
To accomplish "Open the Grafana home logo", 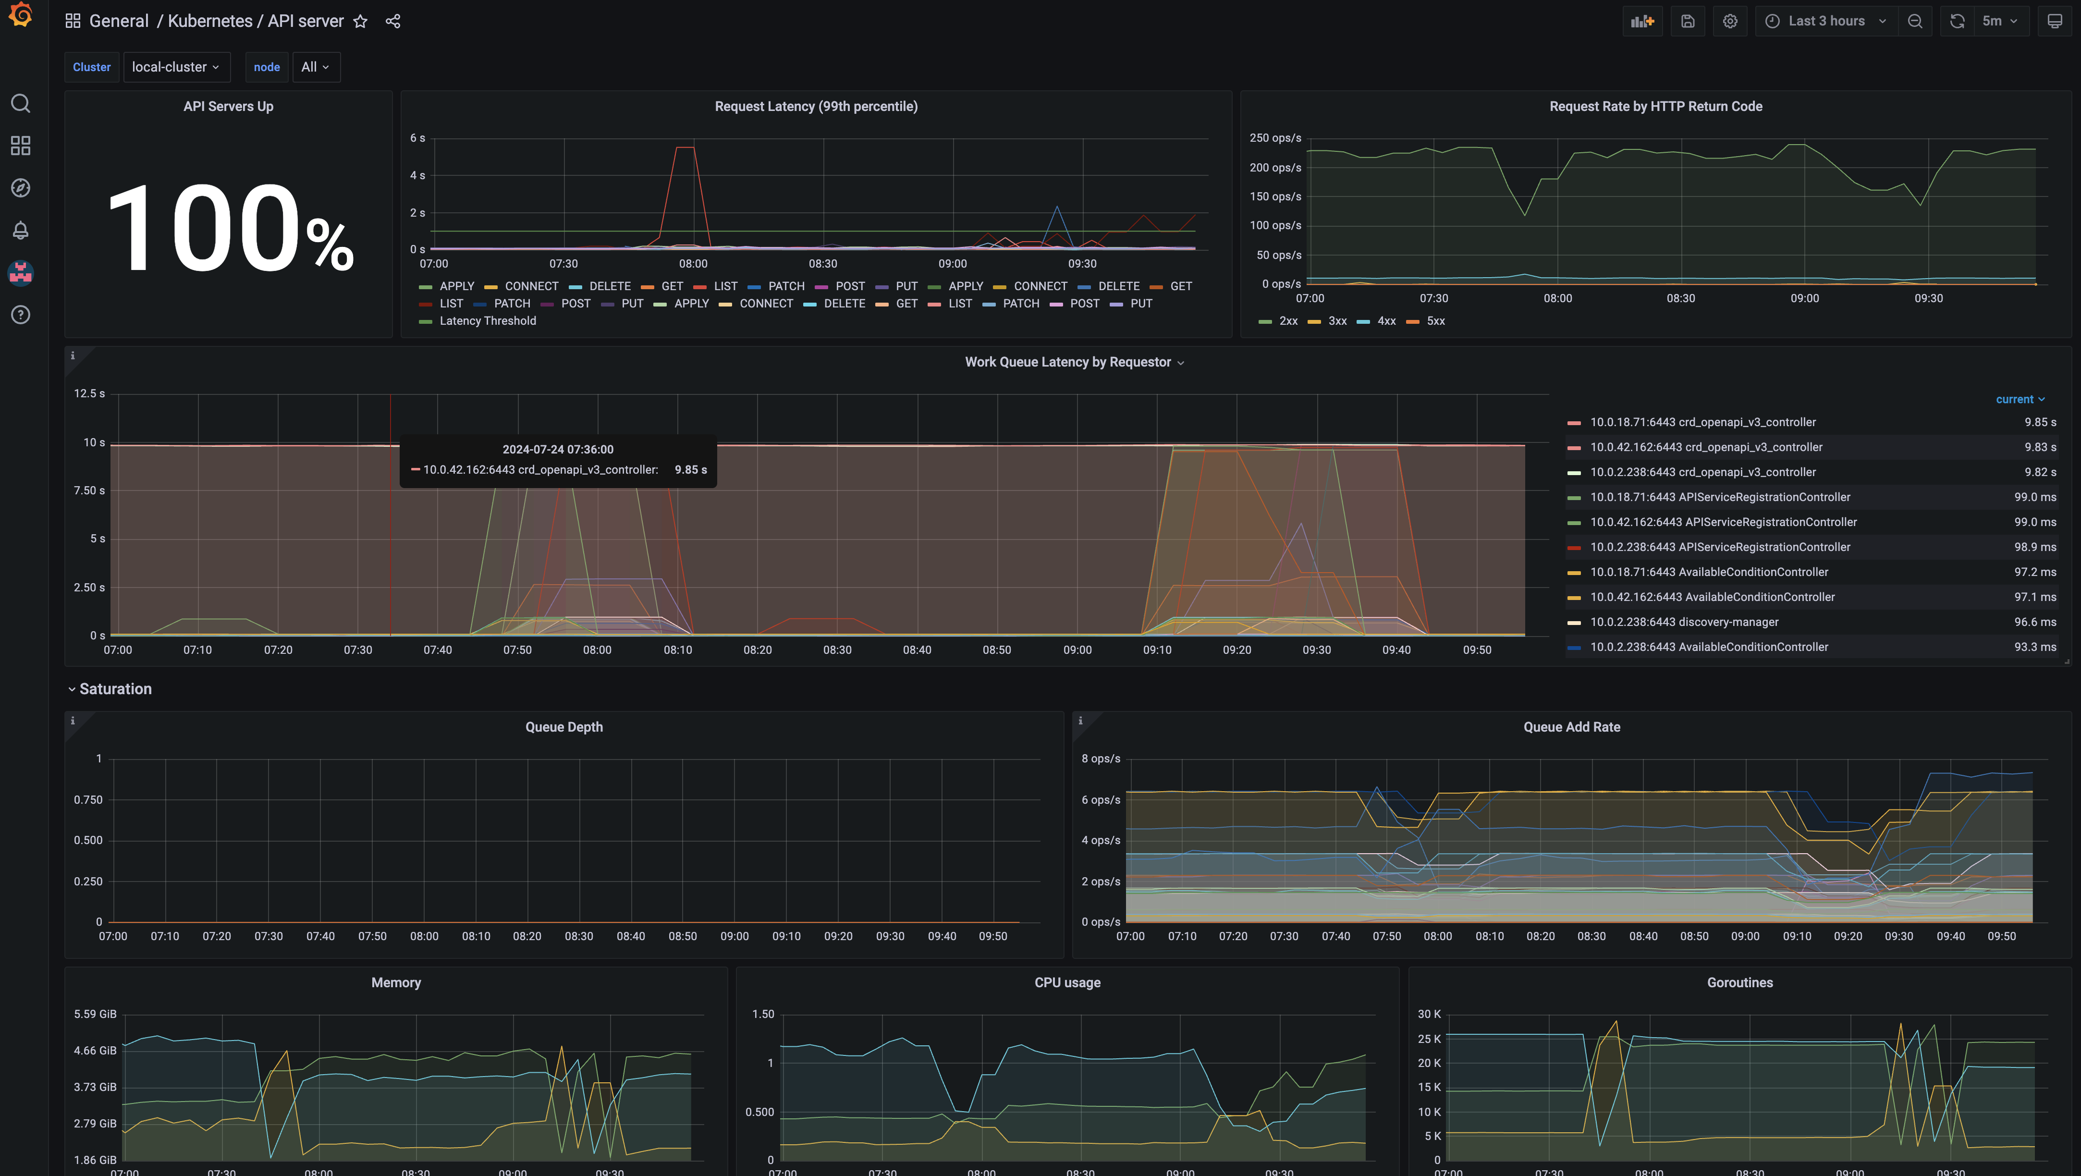I will tap(21, 15).
